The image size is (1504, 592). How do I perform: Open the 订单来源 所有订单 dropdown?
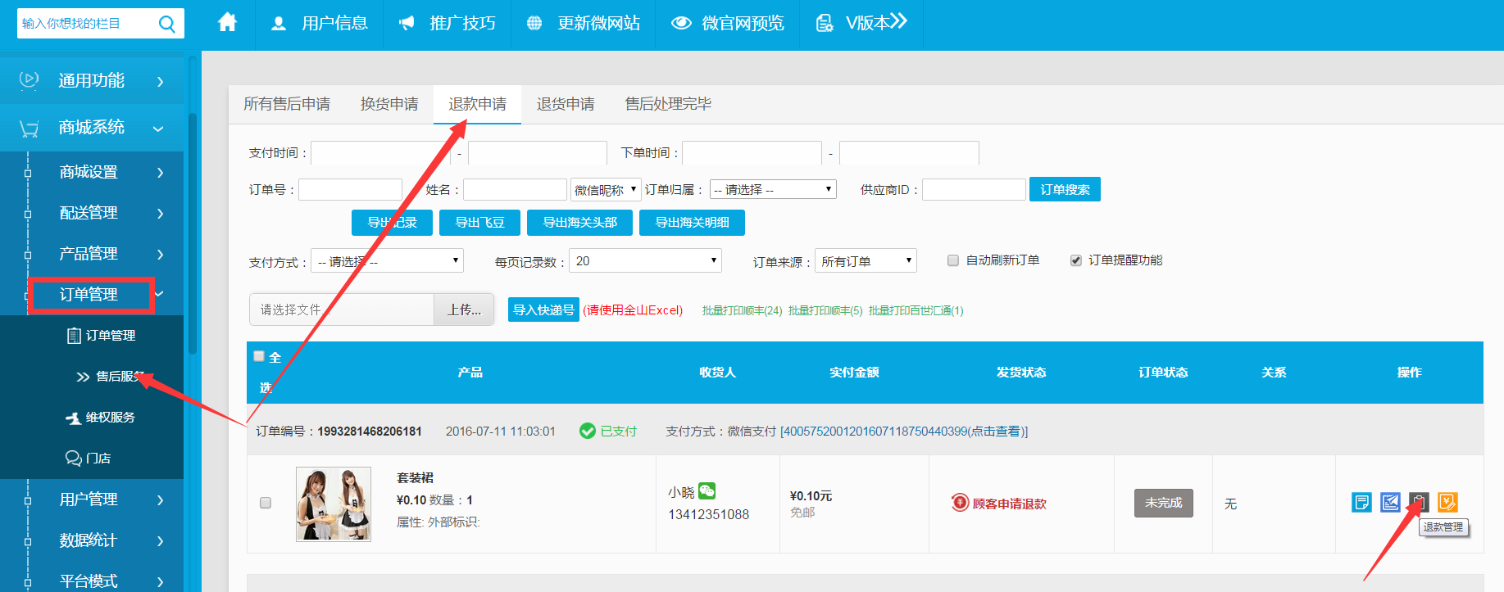[866, 261]
